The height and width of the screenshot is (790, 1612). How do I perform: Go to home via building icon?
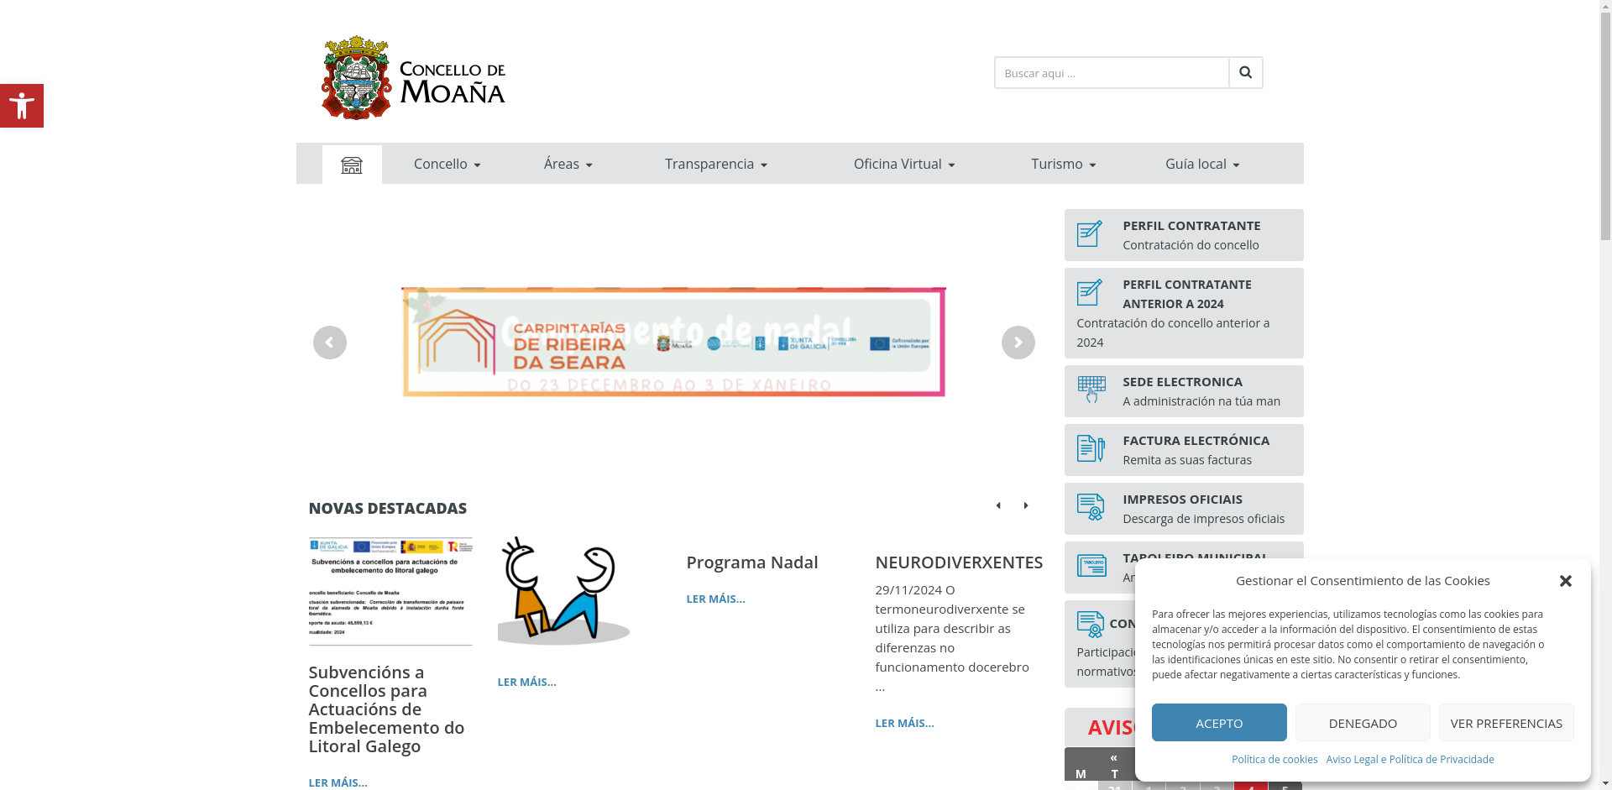tap(352, 165)
